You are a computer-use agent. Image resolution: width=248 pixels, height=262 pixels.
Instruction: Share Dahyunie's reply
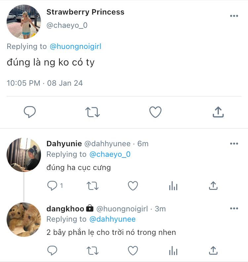tap(213, 186)
